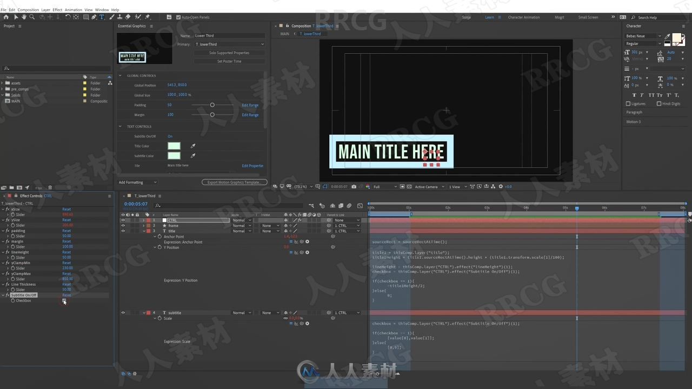Hide the CTRL layer with its eye icon

[x=123, y=220]
